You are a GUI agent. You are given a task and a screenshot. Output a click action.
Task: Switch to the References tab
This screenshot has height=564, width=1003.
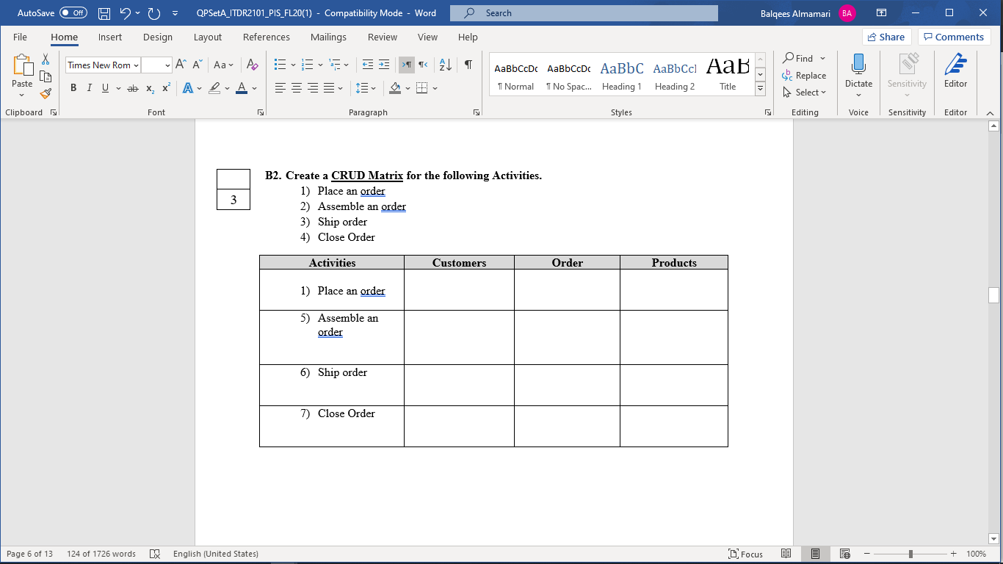(267, 37)
